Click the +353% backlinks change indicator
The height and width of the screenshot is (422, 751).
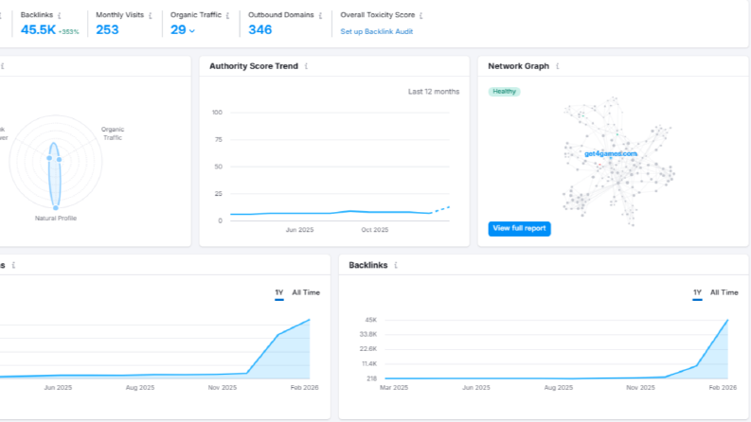point(68,32)
